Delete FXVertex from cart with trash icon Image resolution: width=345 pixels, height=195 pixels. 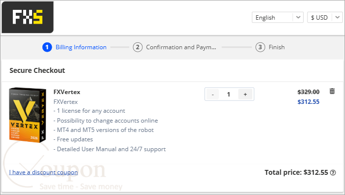332,91
